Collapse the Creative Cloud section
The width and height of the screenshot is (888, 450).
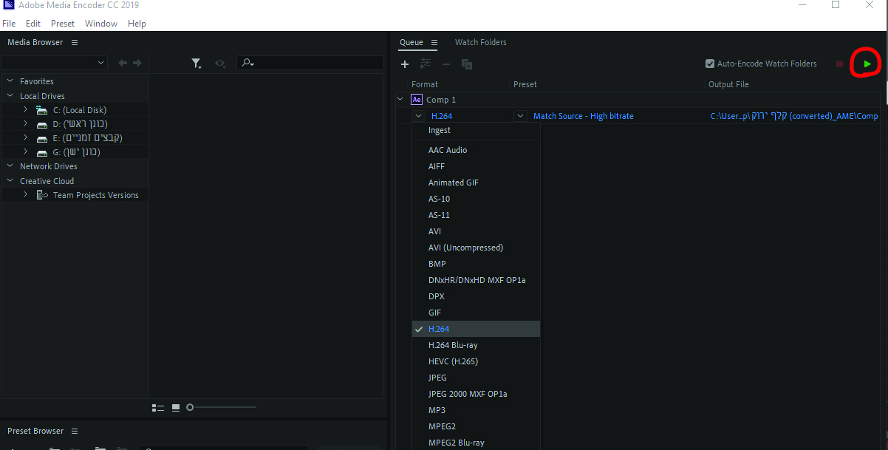pos(10,181)
